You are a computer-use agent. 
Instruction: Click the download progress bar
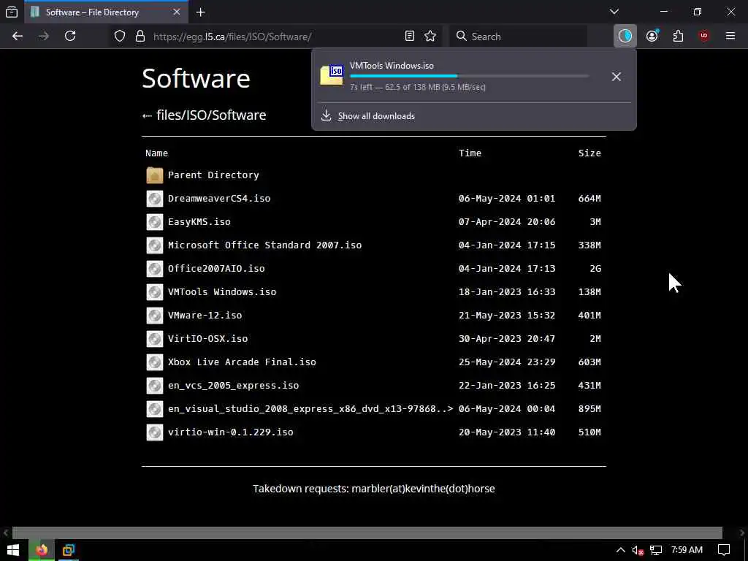click(470, 76)
